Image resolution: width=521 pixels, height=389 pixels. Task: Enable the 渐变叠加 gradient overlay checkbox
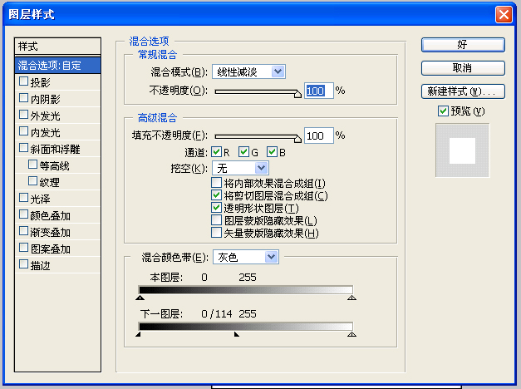point(23,231)
